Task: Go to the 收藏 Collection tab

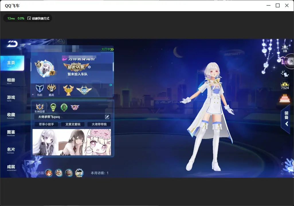Action: coord(11,116)
